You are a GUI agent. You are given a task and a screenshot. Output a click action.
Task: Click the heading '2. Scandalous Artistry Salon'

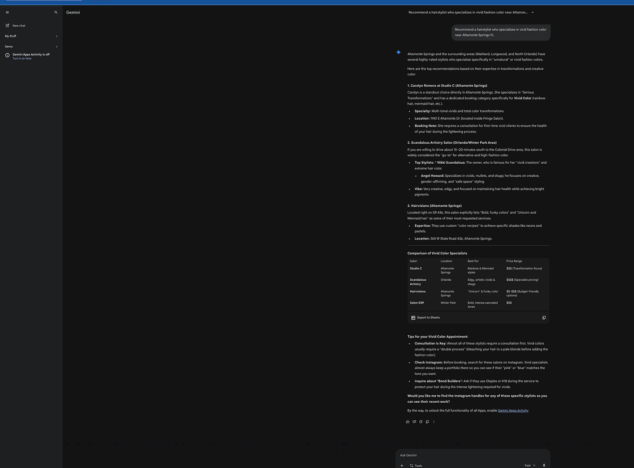(452, 143)
